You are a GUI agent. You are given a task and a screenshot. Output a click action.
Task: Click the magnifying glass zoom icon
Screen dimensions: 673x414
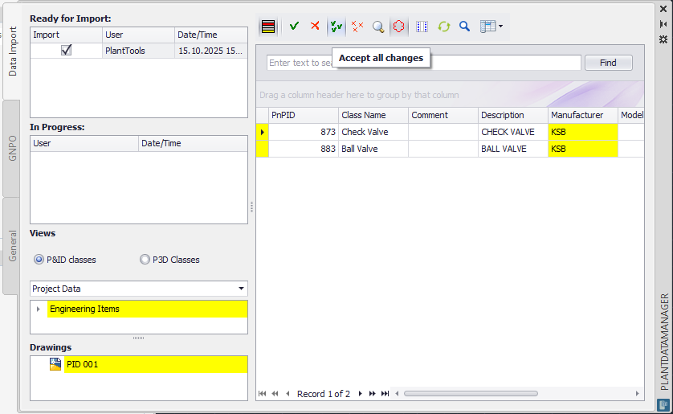point(378,27)
